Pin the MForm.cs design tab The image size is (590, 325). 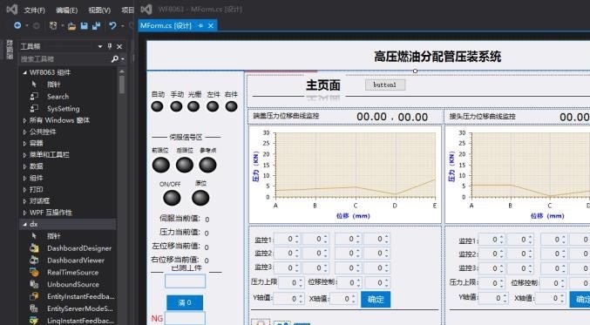200,25
